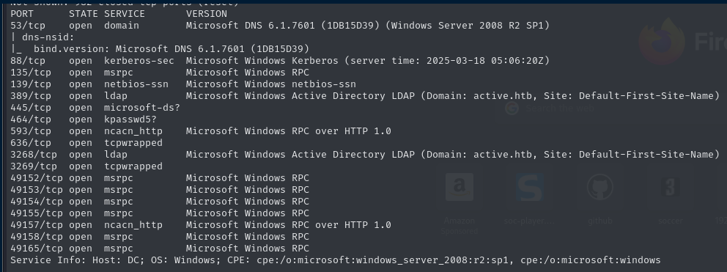Click the 464/tcp kpasswd5? line

click(x=84, y=120)
